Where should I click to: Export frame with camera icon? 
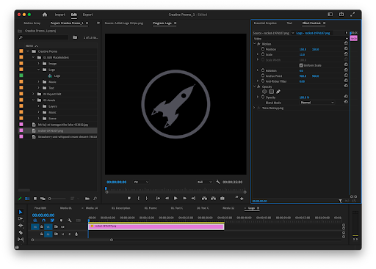coord(223,199)
